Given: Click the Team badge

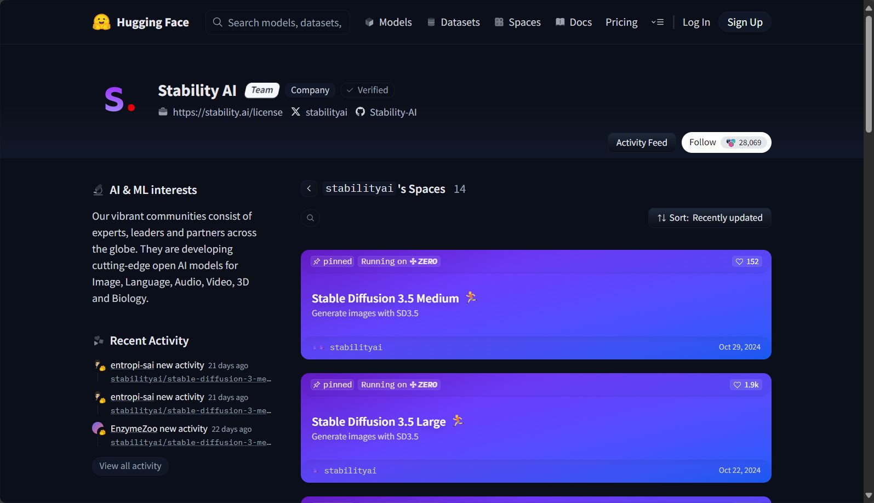Looking at the screenshot, I should pos(262,90).
